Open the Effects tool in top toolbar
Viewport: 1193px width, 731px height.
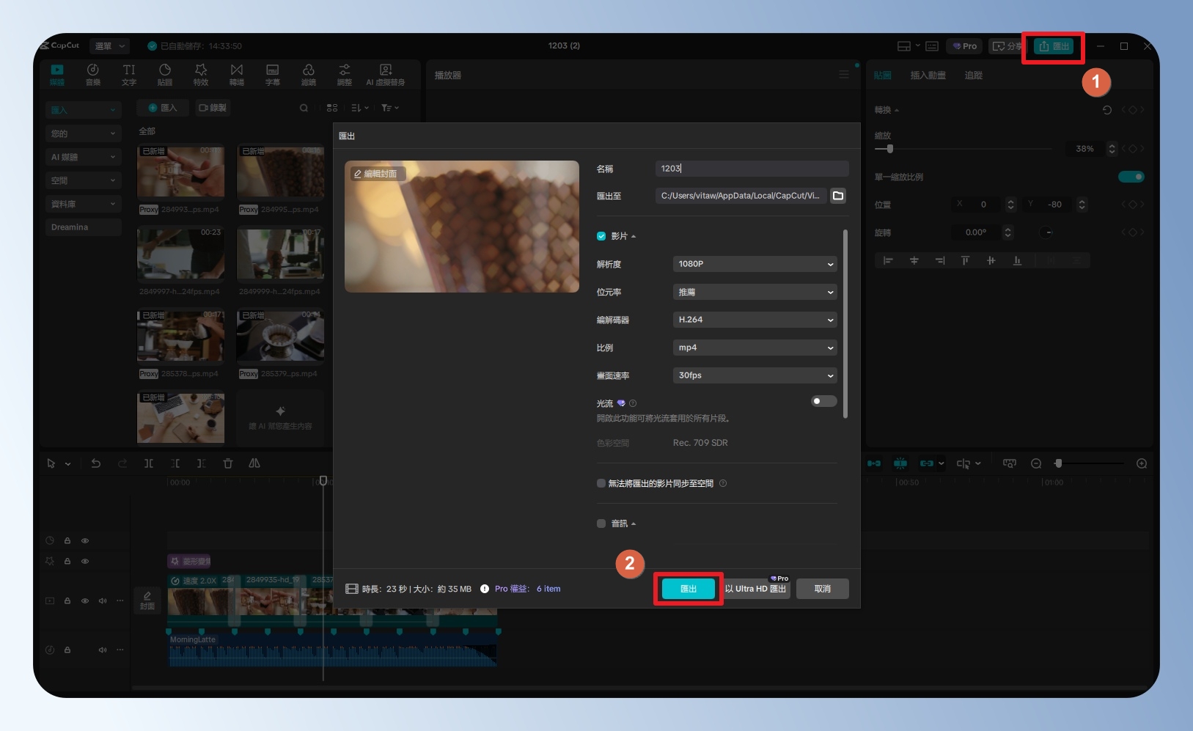201,74
